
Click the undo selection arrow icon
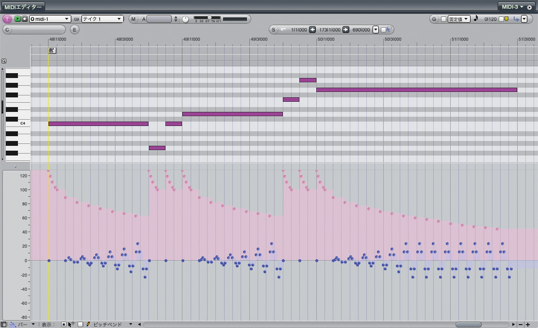(x=283, y=30)
